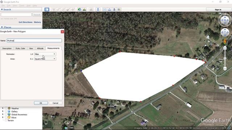Click Cancel in New Polygon dialog
232x130 pixels.
click(x=55, y=103)
